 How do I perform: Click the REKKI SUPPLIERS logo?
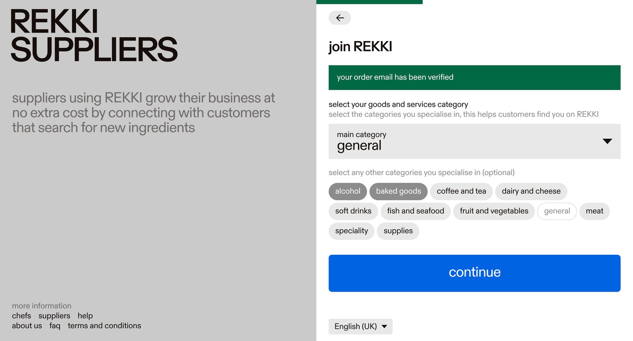pos(94,36)
